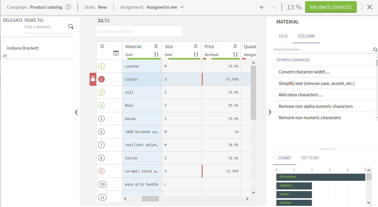The height and width of the screenshot is (207, 378).
Task: Click the Validate Choices button
Action: [331, 7]
